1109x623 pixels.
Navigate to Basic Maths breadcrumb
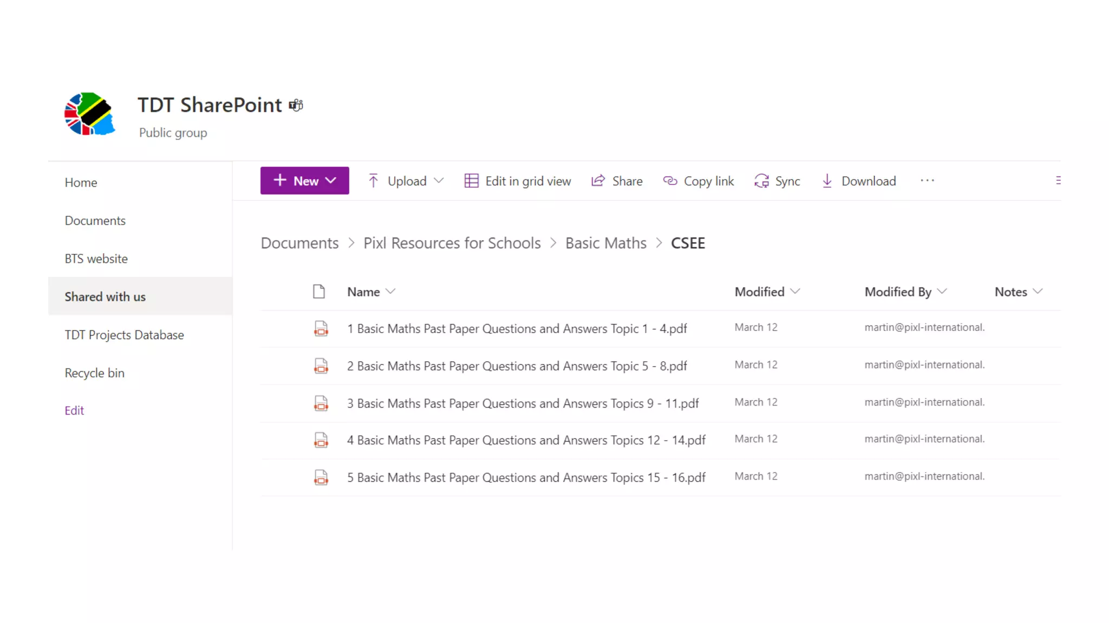coord(605,243)
